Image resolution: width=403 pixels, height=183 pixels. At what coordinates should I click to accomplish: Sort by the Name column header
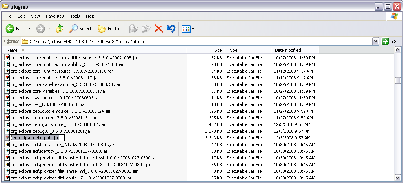pos(94,50)
